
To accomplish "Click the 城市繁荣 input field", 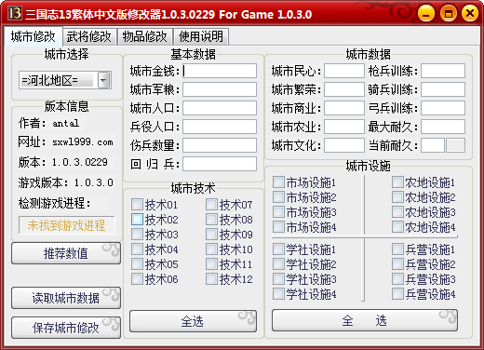I will point(344,89).
